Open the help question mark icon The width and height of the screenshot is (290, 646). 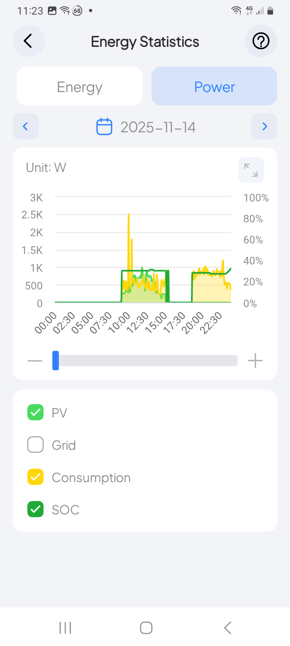[x=261, y=41]
